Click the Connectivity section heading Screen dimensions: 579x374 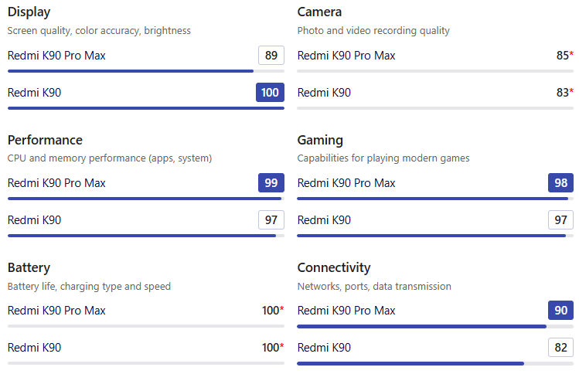[334, 267]
